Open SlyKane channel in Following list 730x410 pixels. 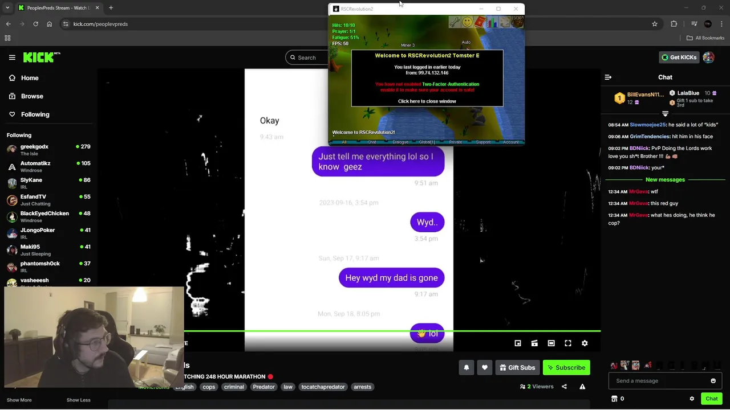pos(48,183)
